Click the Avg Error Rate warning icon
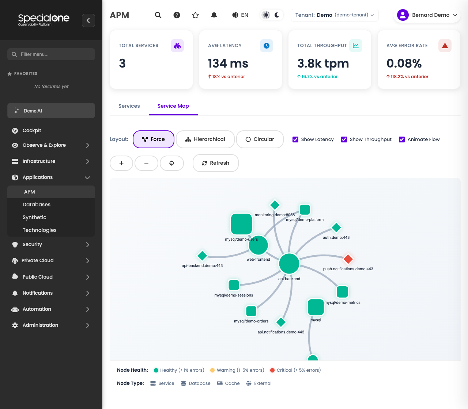The height and width of the screenshot is (409, 468). [445, 46]
